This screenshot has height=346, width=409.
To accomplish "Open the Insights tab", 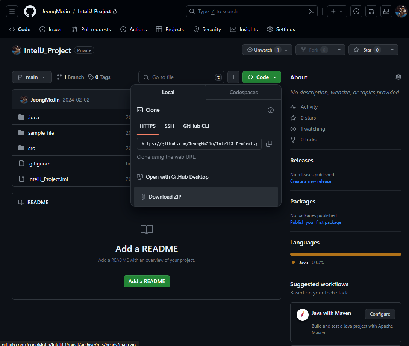I will click(x=244, y=29).
